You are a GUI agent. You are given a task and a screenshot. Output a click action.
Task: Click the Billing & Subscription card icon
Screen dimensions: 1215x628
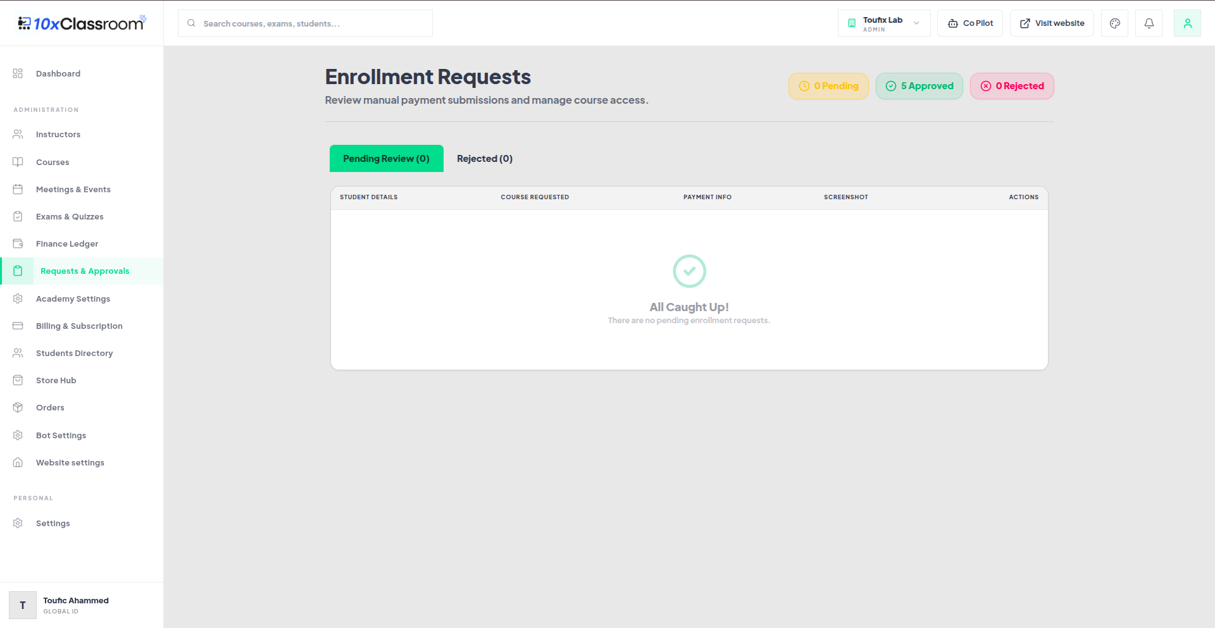(18, 326)
